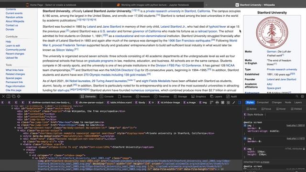
Task: Open the Layers sidebar tab
Action: tap(298, 102)
